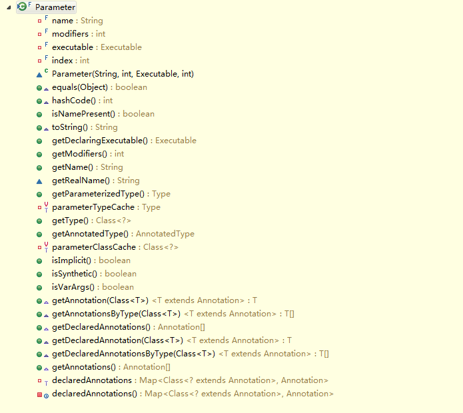Select executable : Executable field
The height and width of the screenshot is (413, 463).
coord(97,47)
